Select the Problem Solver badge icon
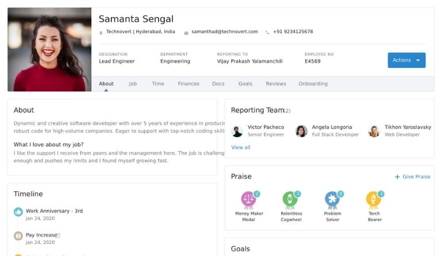The width and height of the screenshot is (442, 256). (x=332, y=200)
